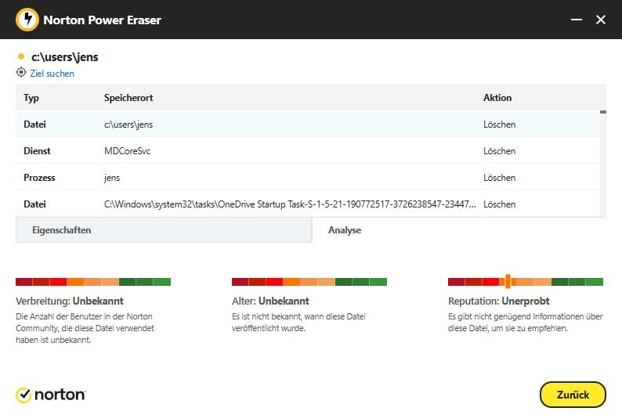The width and height of the screenshot is (622, 415).
Task: Minimize the Norton Power Eraser window
Action: [577, 19]
